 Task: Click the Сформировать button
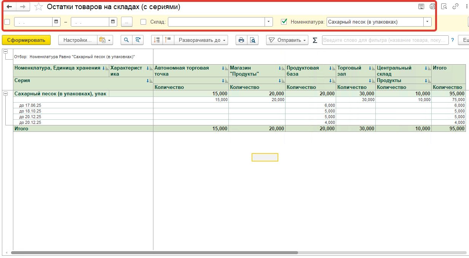[x=26, y=40]
